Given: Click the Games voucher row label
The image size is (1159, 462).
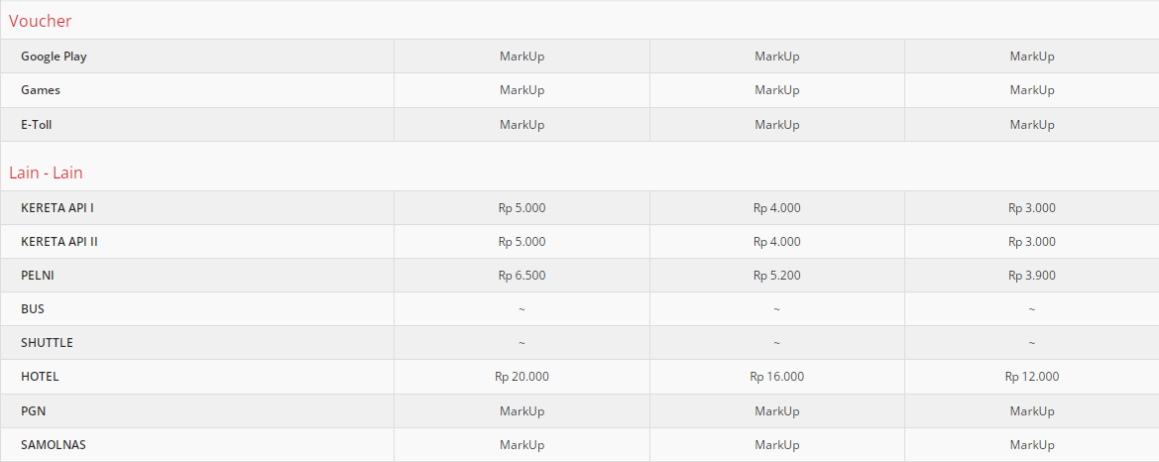Looking at the screenshot, I should click(41, 90).
